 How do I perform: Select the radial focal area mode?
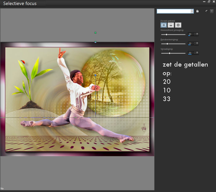click(x=178, y=25)
